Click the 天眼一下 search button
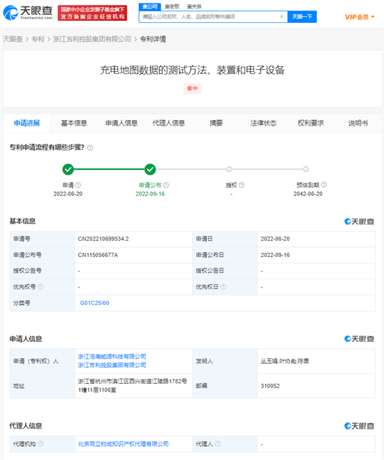384x460 pixels. 302,17
